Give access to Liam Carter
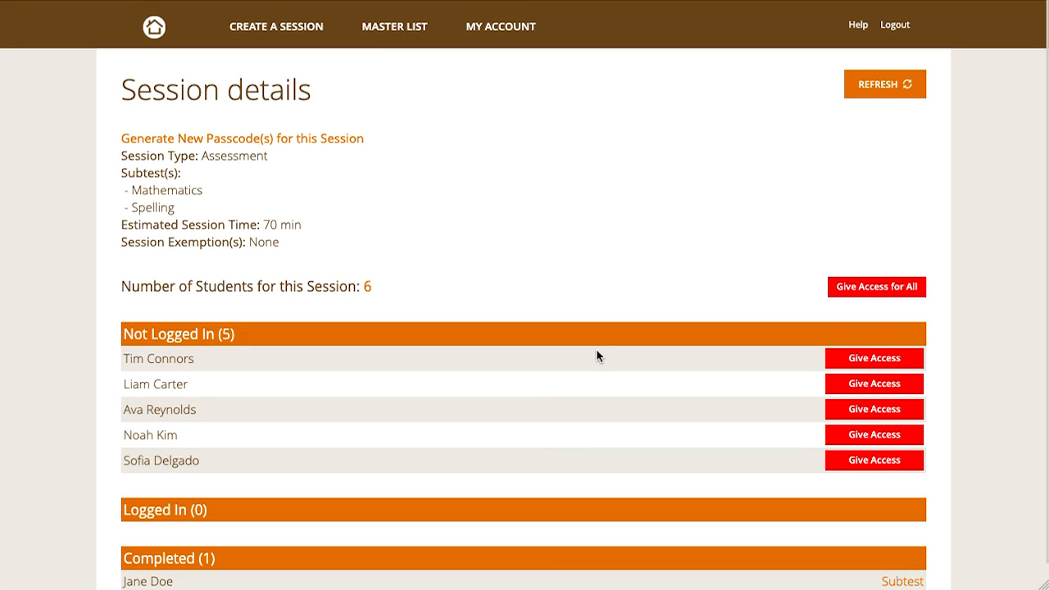 [x=874, y=383]
